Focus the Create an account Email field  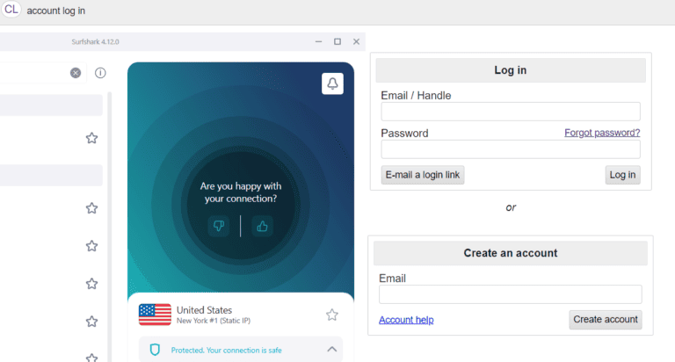point(511,294)
